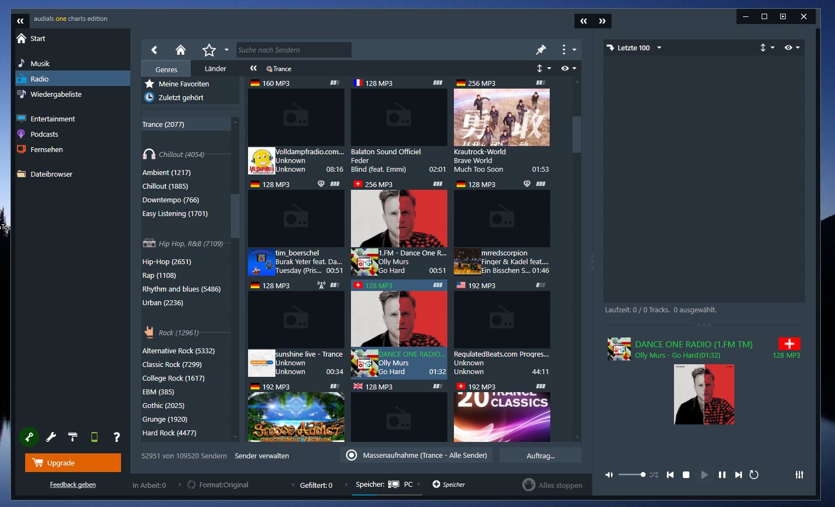This screenshot has width=835, height=507.
Task: Click the station grid vertical scrollbar
Action: [577, 134]
